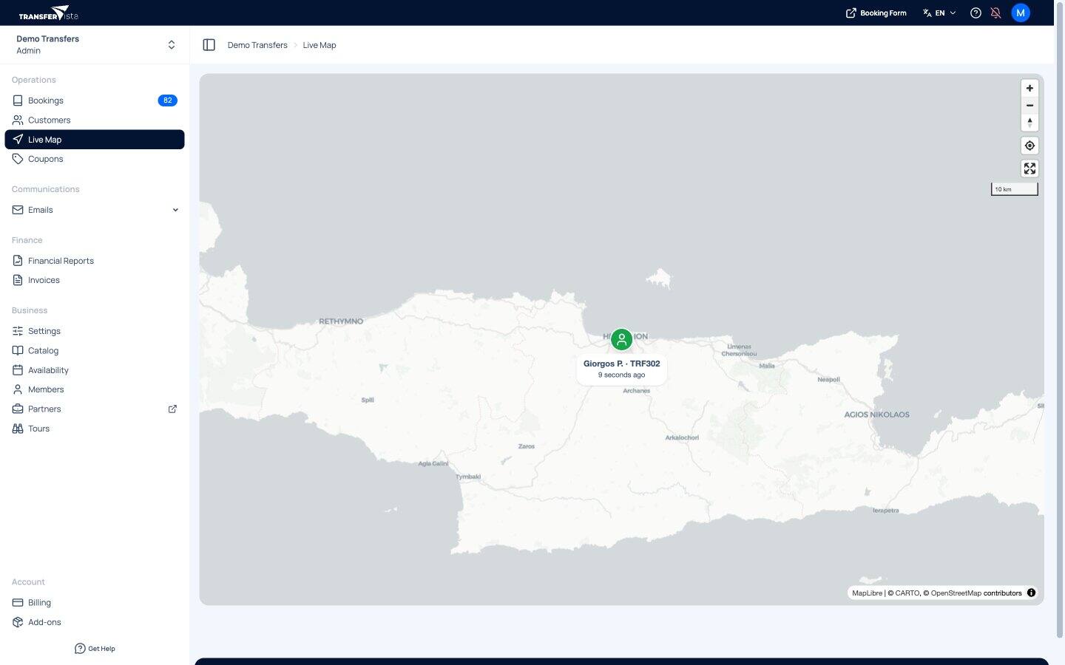The image size is (1065, 665).
Task: Open Invoices page
Action: coord(95,280)
